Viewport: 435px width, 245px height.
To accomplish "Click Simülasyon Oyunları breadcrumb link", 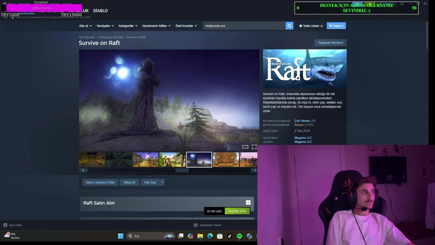I will click(110, 37).
